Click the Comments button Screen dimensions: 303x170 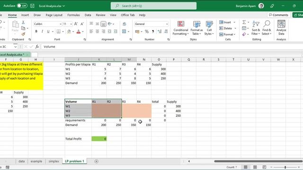(278, 15)
